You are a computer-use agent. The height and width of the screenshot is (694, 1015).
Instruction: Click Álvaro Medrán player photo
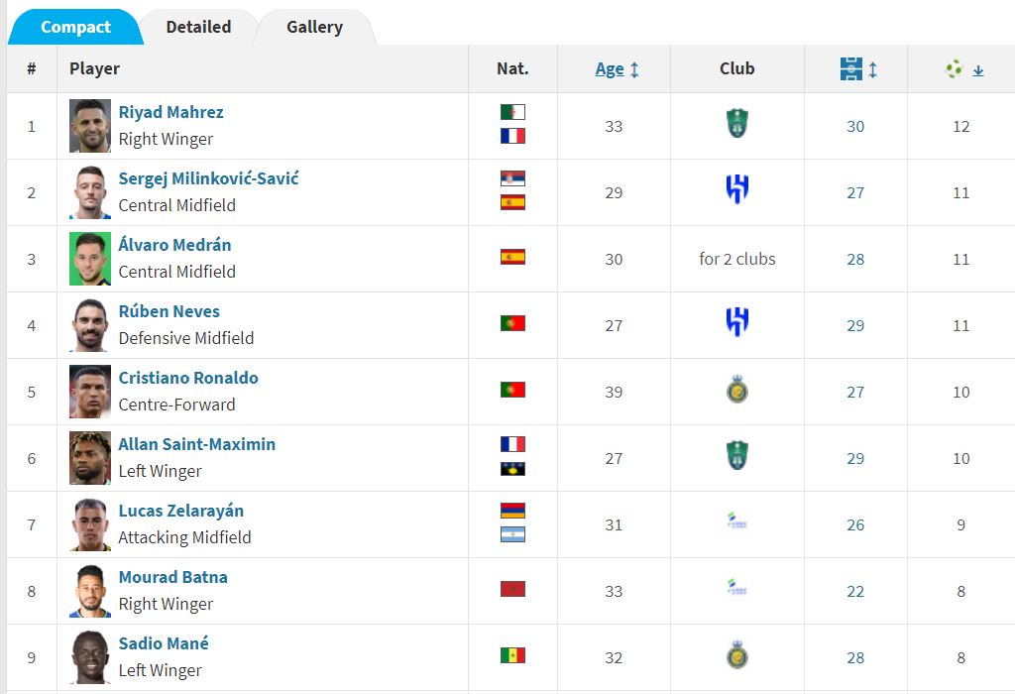coord(89,259)
